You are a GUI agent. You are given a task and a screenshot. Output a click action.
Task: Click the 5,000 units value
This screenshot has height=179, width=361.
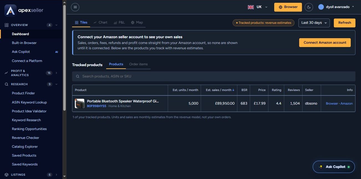click(193, 103)
